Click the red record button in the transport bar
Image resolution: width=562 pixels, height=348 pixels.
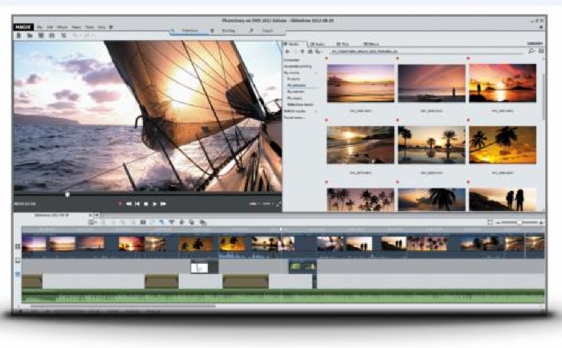[x=120, y=204]
